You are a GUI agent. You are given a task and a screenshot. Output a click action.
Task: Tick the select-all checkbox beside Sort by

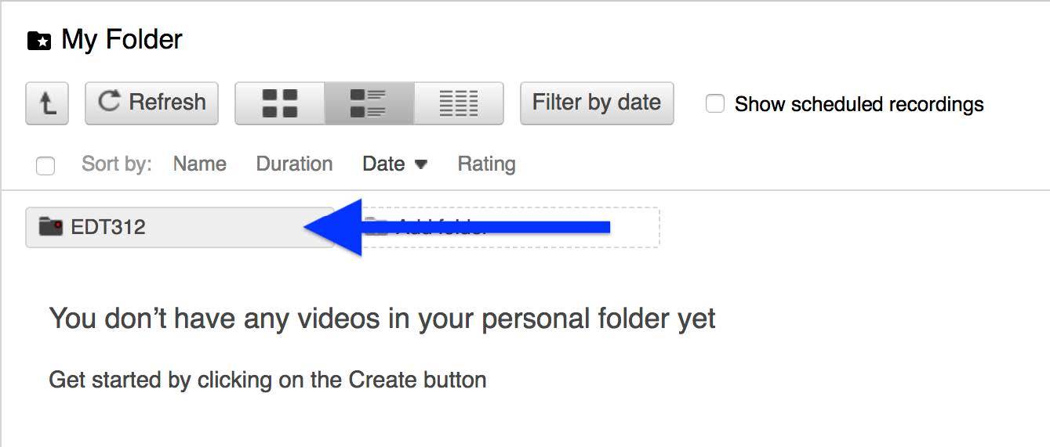coord(45,165)
